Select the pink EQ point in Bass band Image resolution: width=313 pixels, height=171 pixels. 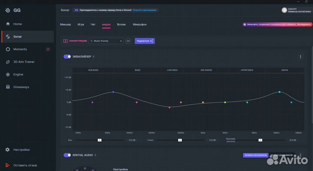coord(137,102)
